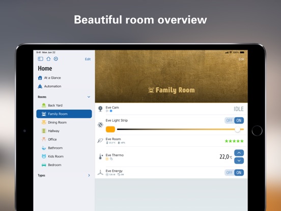281x211 pixels.
Task: Turn Eve Light Strip ON
Action: click(x=239, y=120)
